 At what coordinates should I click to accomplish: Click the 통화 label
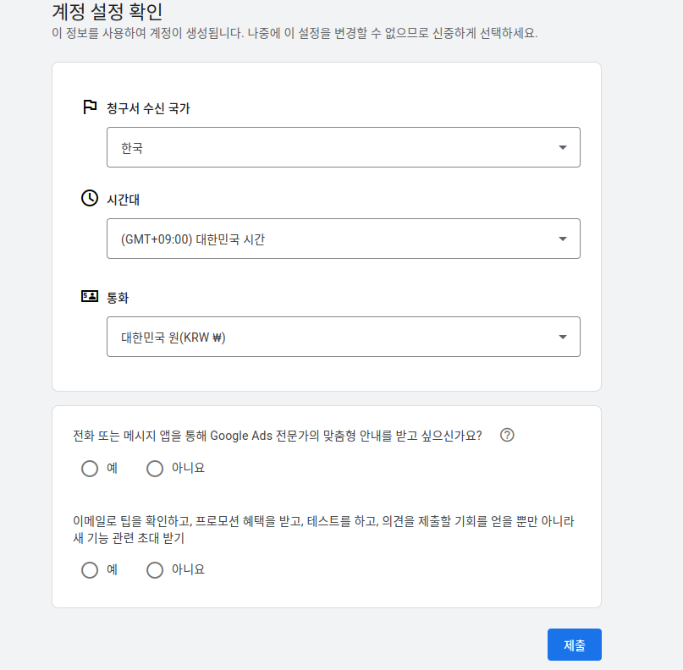pyautogui.click(x=117, y=298)
